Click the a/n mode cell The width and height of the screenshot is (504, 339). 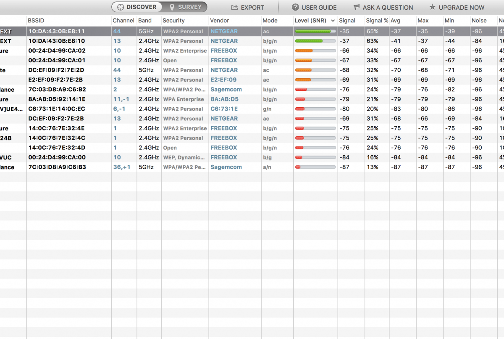point(267,167)
